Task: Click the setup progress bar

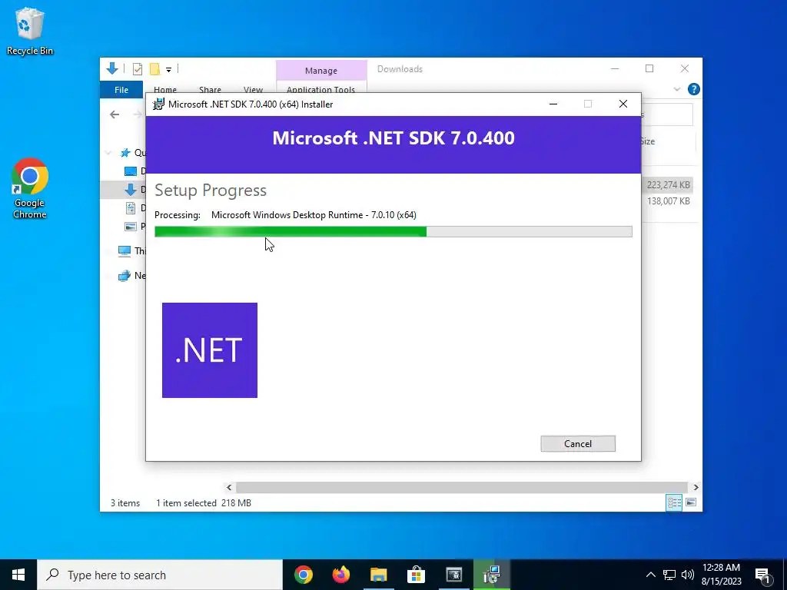Action: (x=393, y=231)
